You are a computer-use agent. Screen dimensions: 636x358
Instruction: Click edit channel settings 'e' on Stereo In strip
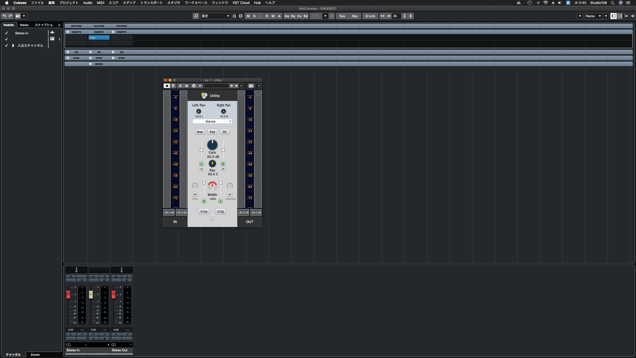[82, 280]
